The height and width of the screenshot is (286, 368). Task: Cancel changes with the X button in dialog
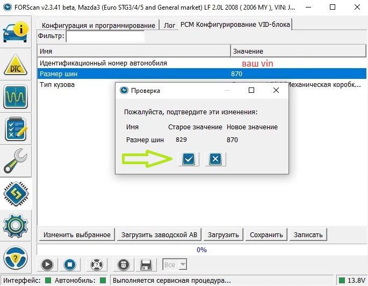point(215,159)
